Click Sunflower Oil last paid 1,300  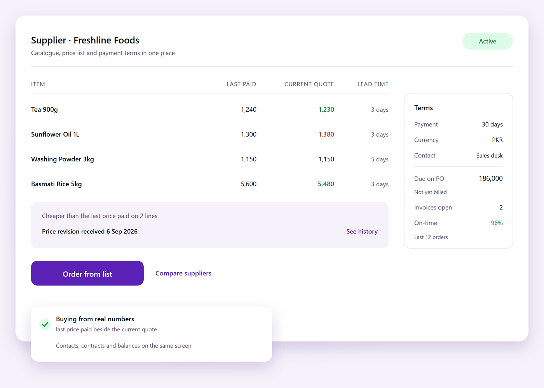tap(249, 134)
